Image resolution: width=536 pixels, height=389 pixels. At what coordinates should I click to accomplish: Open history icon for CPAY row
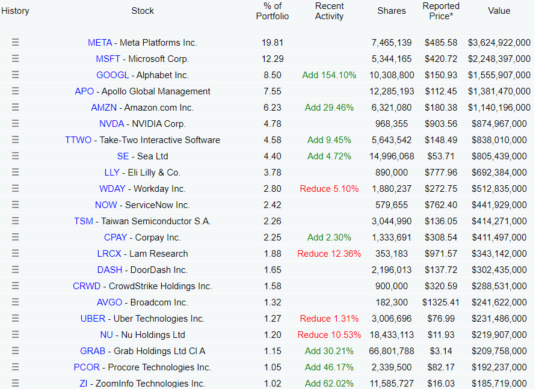pyautogui.click(x=16, y=237)
